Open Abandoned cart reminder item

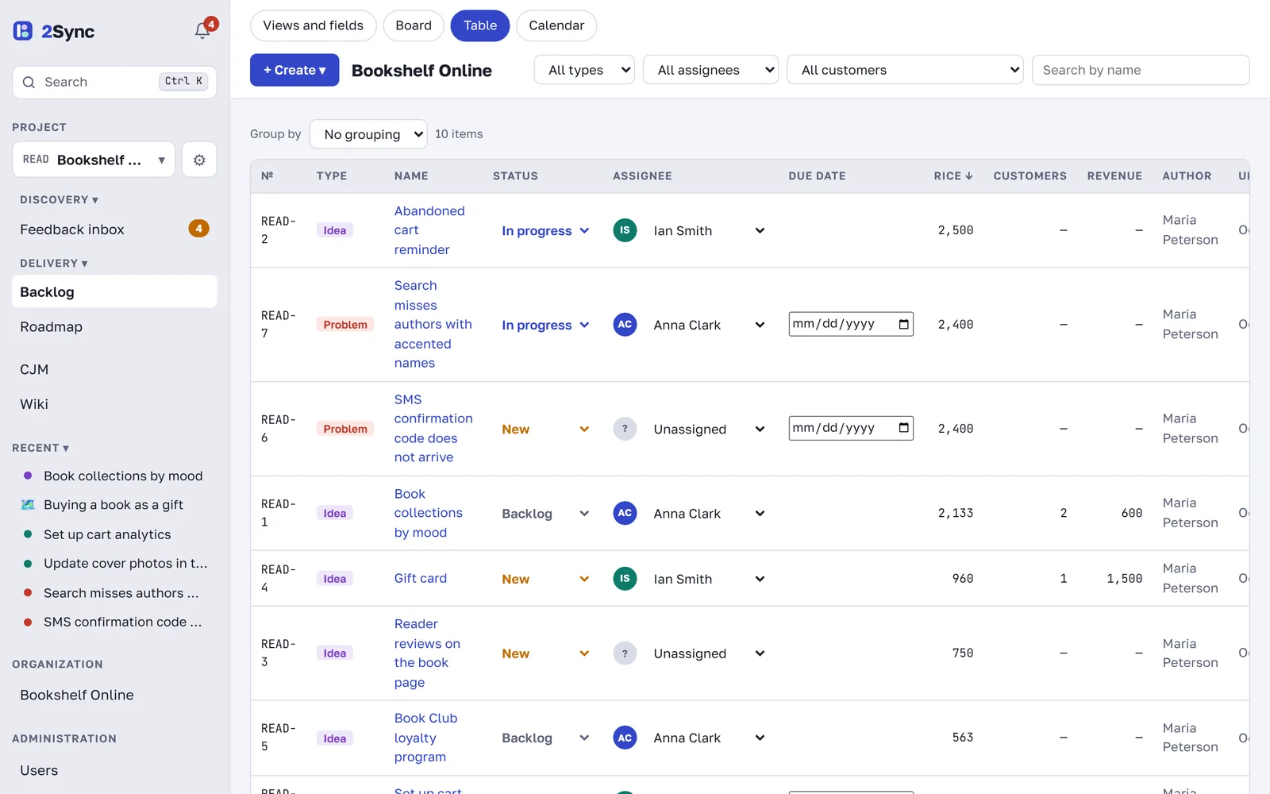(429, 230)
